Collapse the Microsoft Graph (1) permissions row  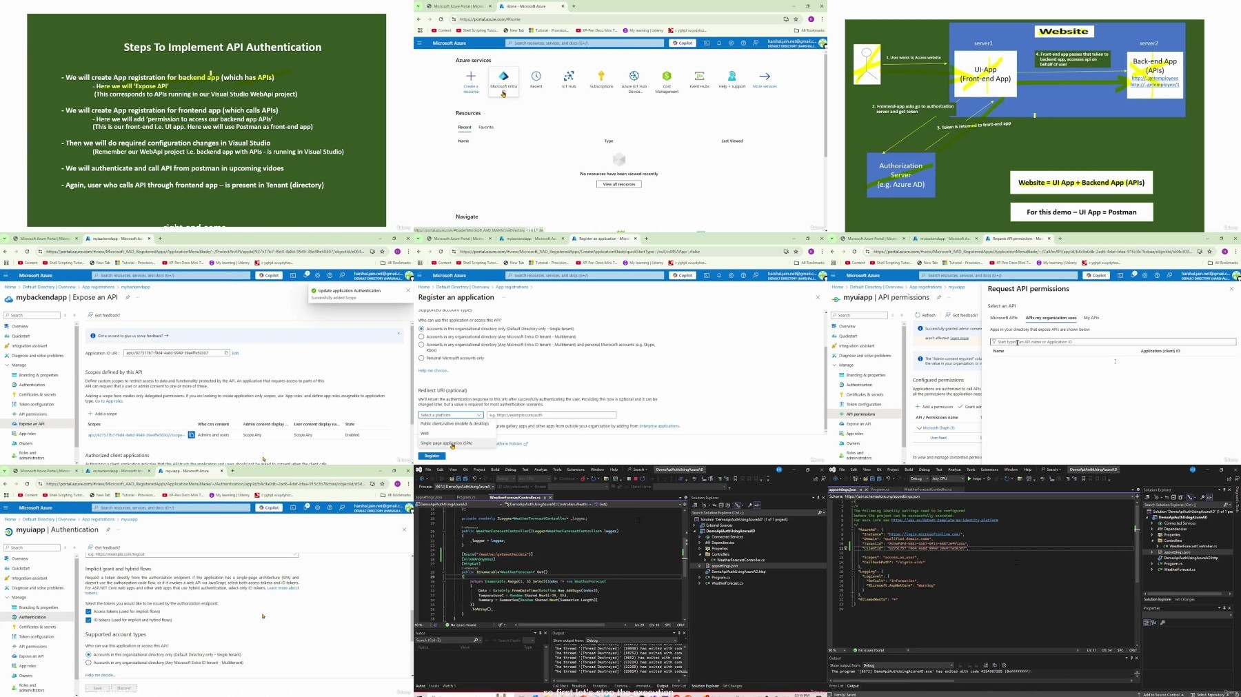click(919, 428)
